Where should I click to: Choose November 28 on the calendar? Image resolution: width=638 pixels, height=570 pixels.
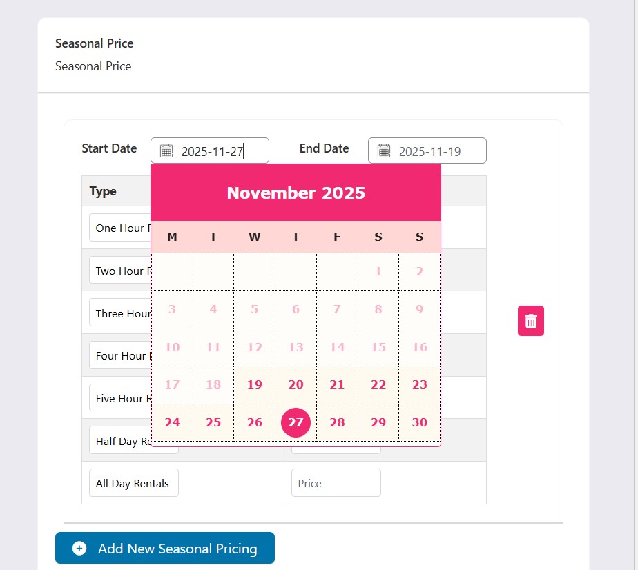click(x=337, y=422)
